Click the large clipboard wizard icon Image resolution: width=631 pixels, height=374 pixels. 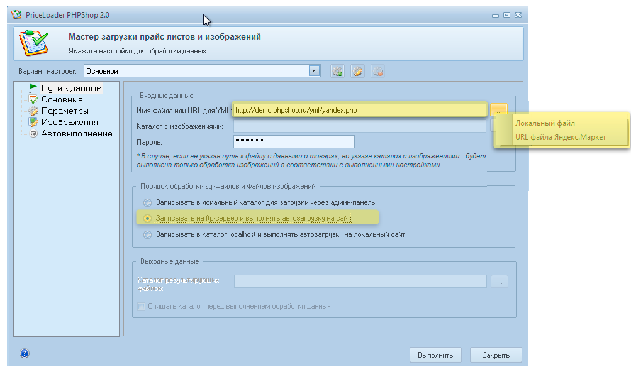coord(34,43)
